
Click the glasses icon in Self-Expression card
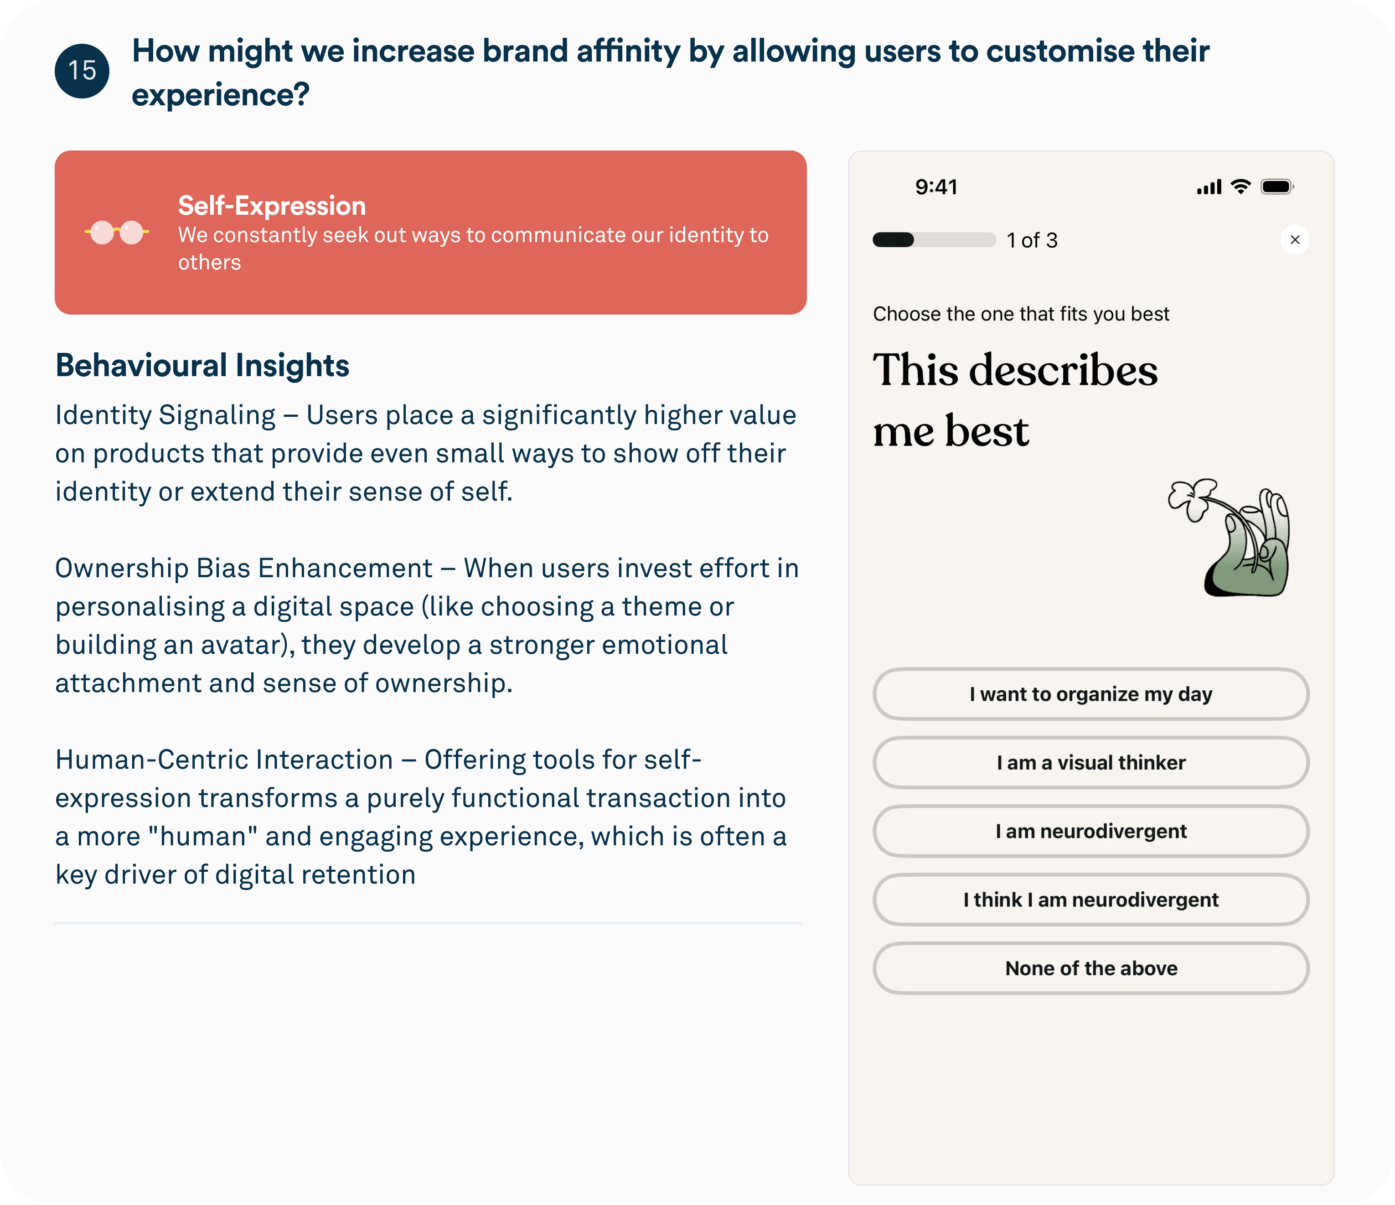116,232
